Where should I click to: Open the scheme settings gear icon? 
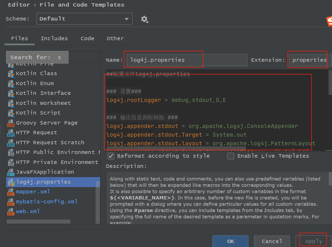click(x=145, y=19)
